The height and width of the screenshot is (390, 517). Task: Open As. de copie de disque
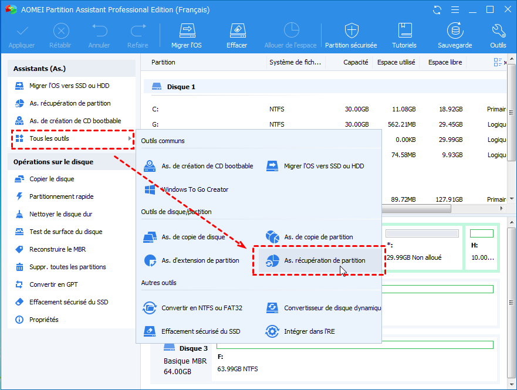coord(185,237)
